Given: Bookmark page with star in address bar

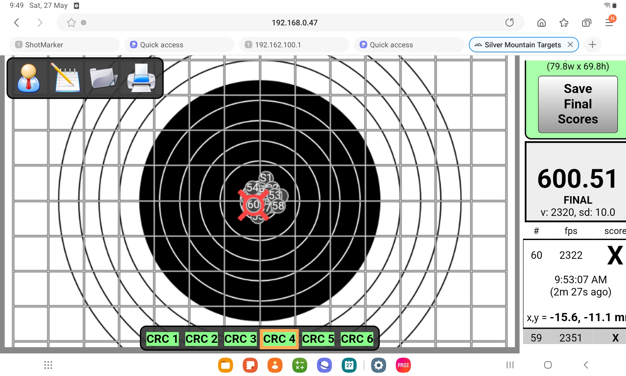Looking at the screenshot, I should [71, 23].
